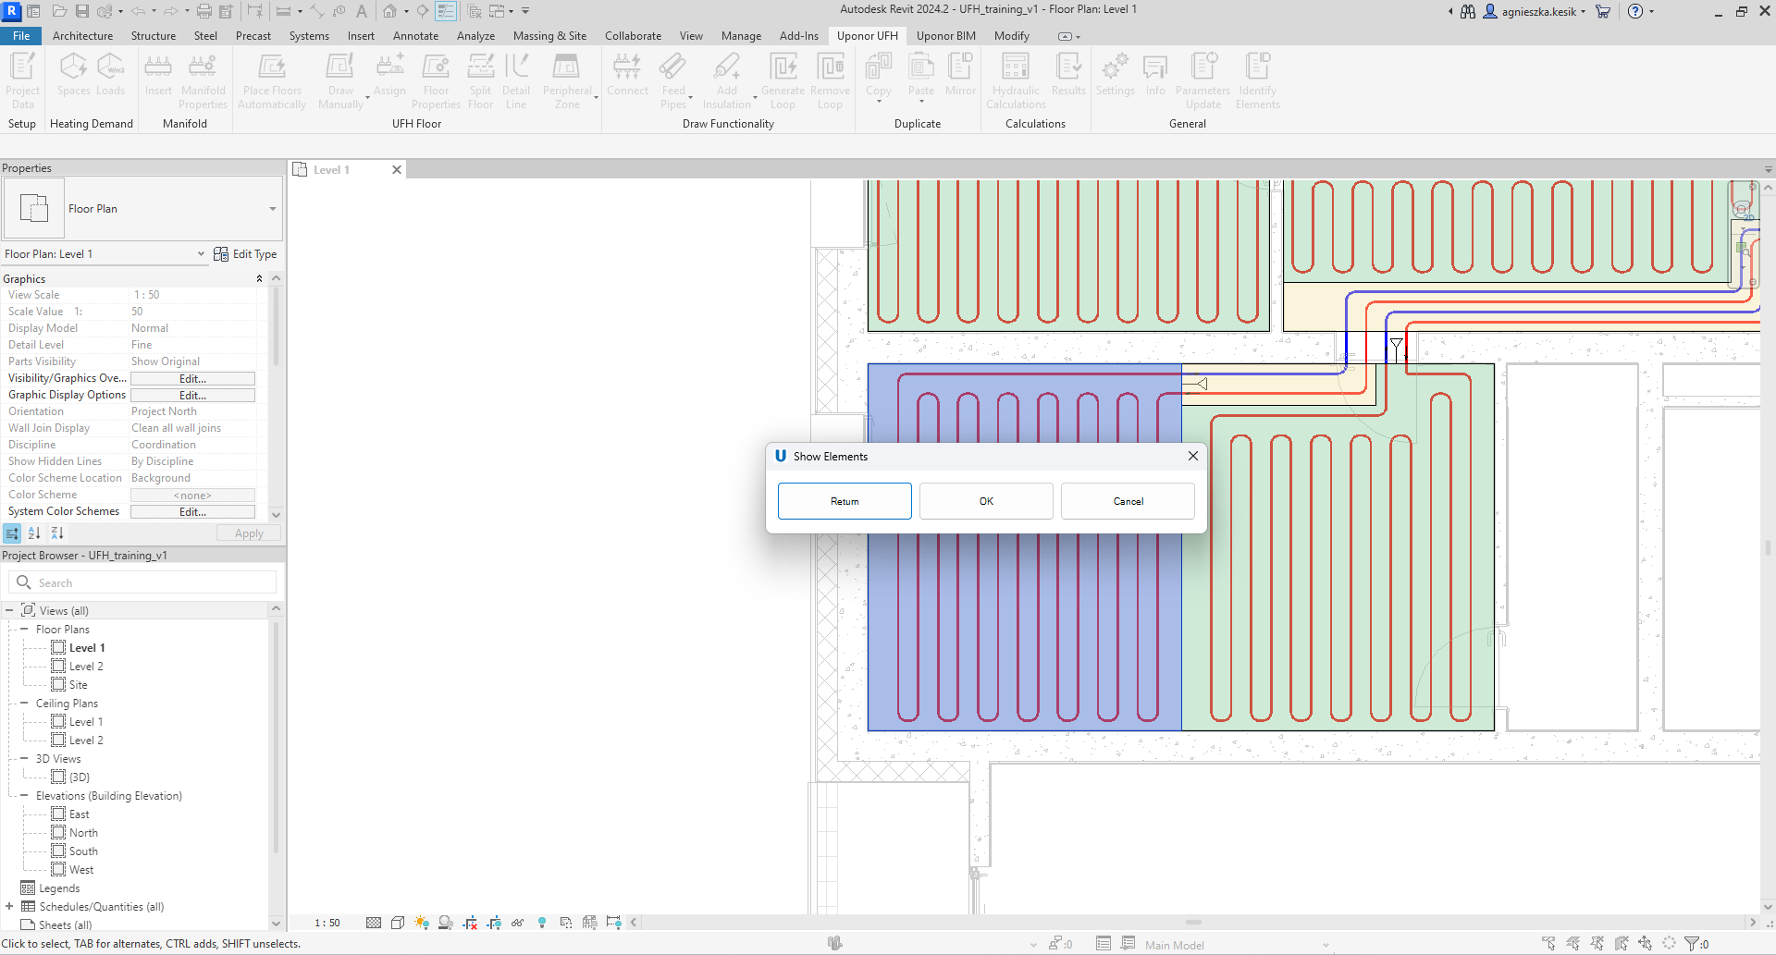Toggle shadows on view control bar
The image size is (1776, 955).
446,923
